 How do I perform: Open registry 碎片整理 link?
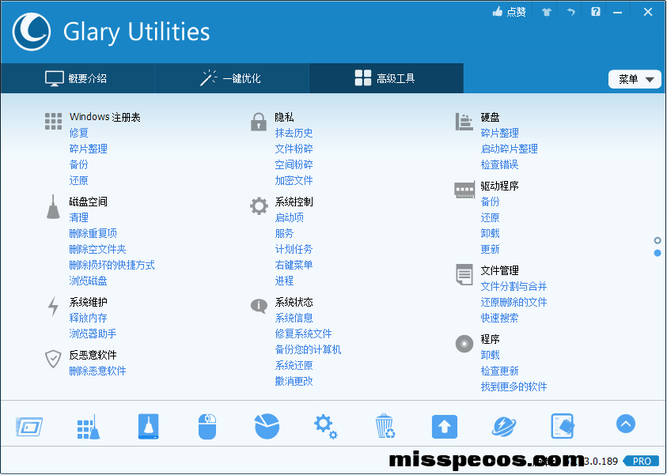88,149
